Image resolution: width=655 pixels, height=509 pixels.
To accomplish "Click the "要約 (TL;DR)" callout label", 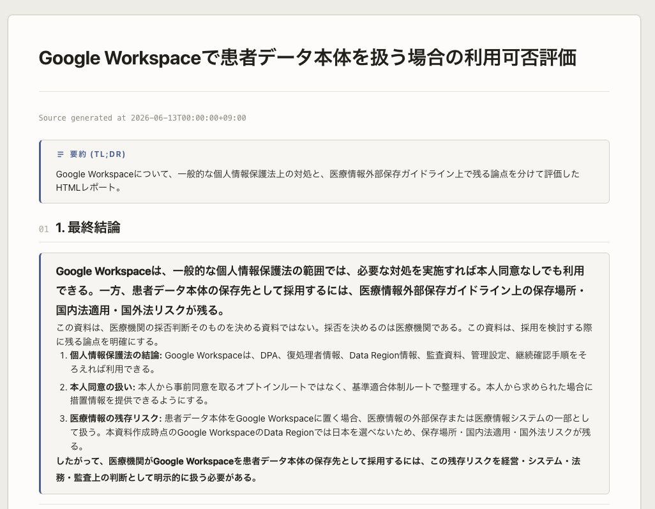I will tap(98, 154).
